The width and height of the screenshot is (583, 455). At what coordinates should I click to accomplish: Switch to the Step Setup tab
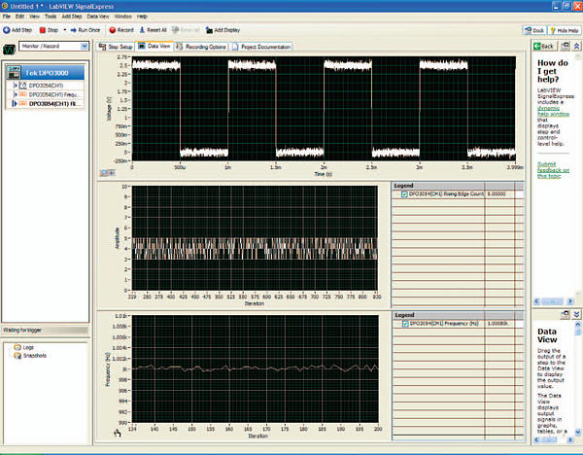(x=117, y=46)
